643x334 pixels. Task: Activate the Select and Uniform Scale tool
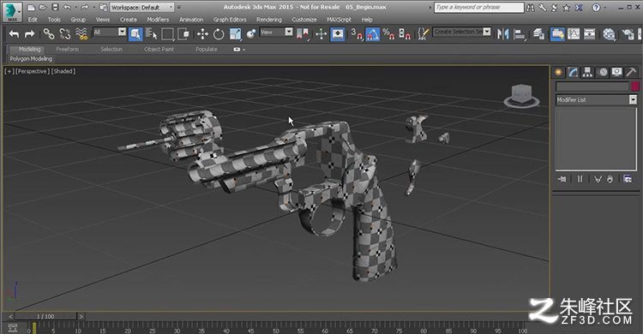tap(235, 34)
